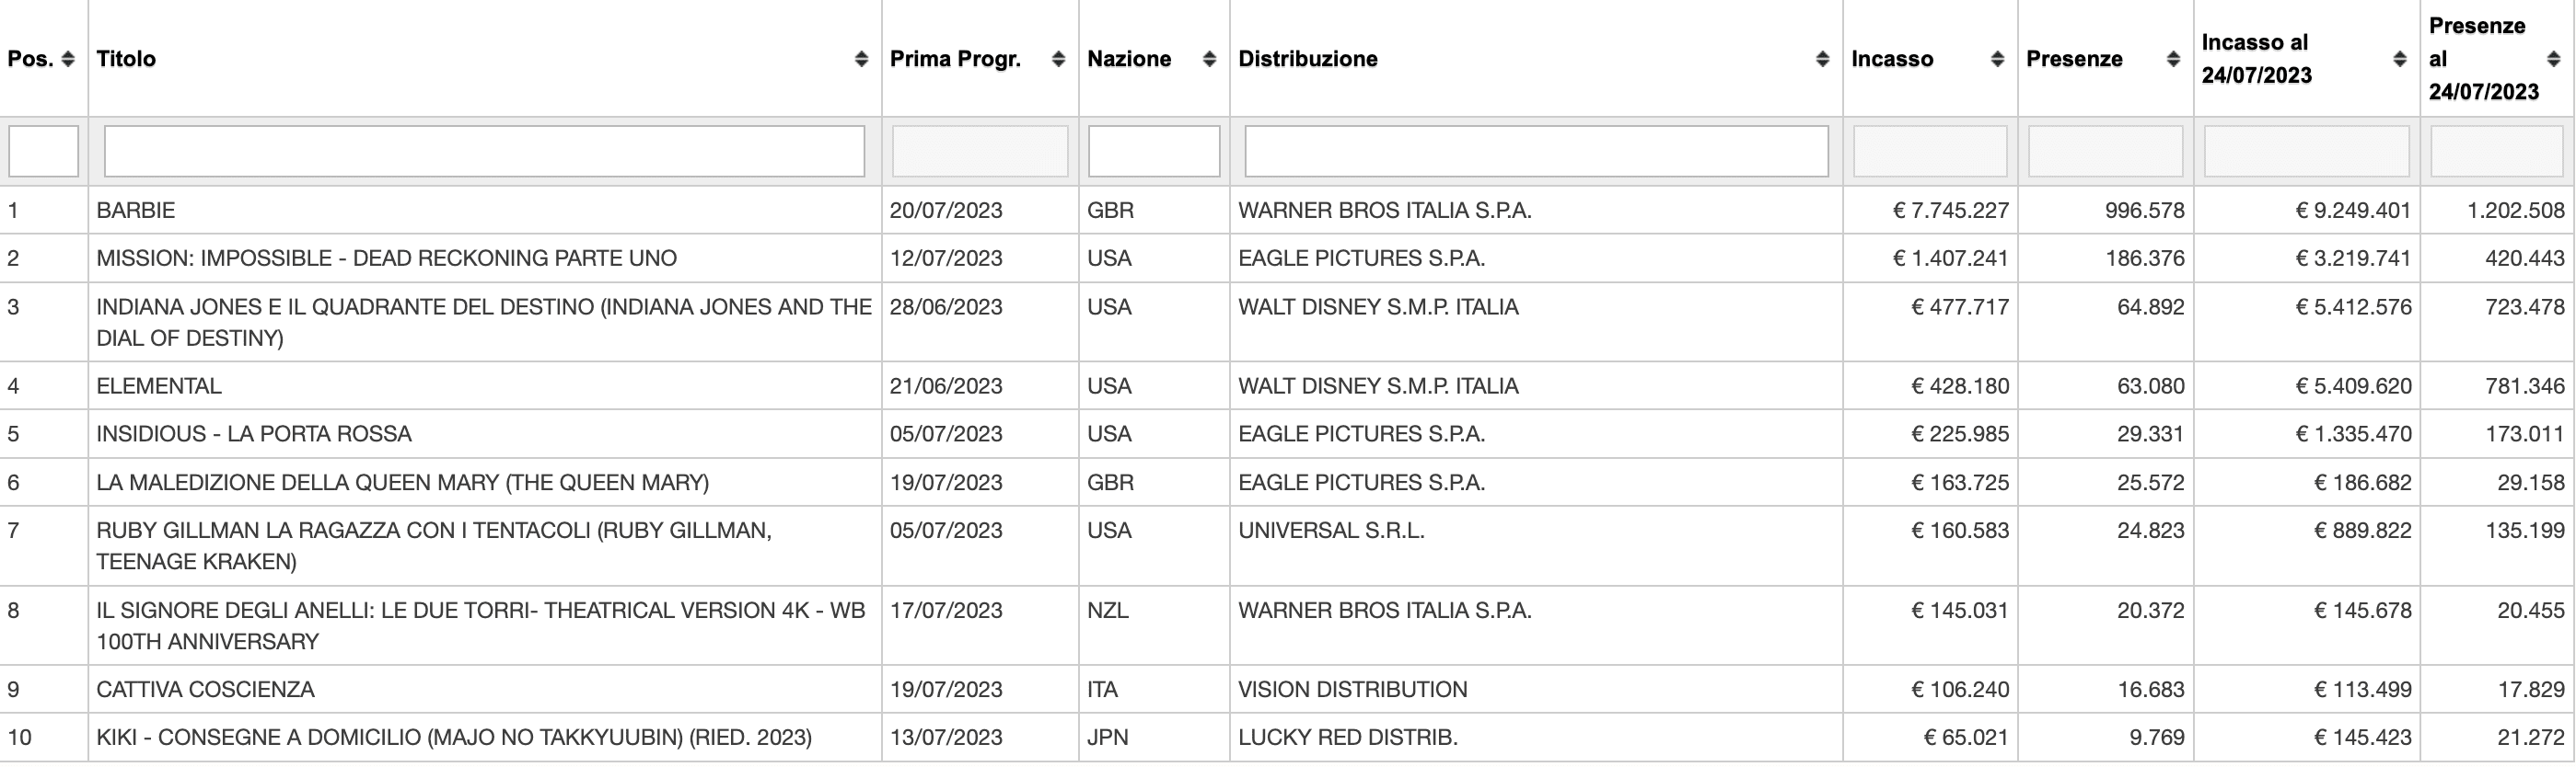Select INSIDIOUS - LA PORTA ROSSA

[254, 434]
